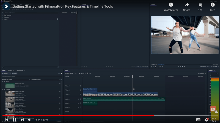Mute the YouTube player volume
Screen dimensions: 220x123
pyautogui.click(x=30, y=120)
